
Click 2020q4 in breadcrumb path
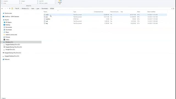pyautogui.click(x=52, y=9)
